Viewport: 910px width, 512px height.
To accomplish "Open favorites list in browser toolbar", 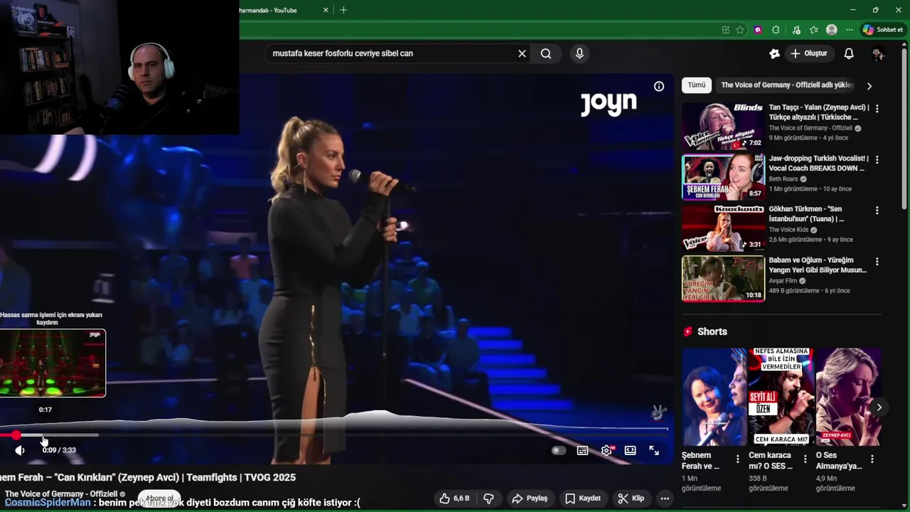I will tap(814, 30).
